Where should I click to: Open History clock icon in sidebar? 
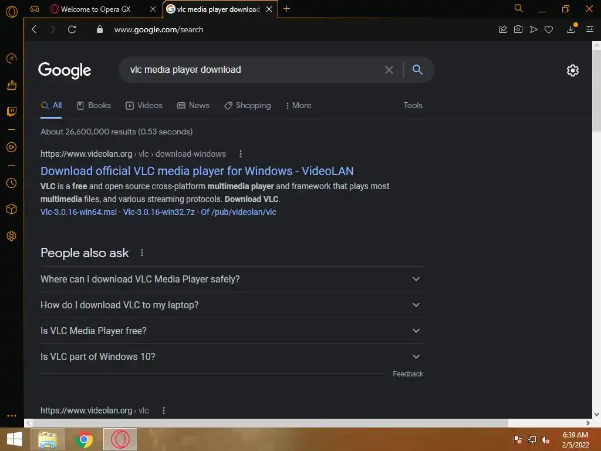pyautogui.click(x=12, y=183)
